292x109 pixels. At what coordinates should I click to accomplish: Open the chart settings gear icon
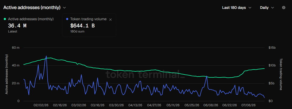284,7
